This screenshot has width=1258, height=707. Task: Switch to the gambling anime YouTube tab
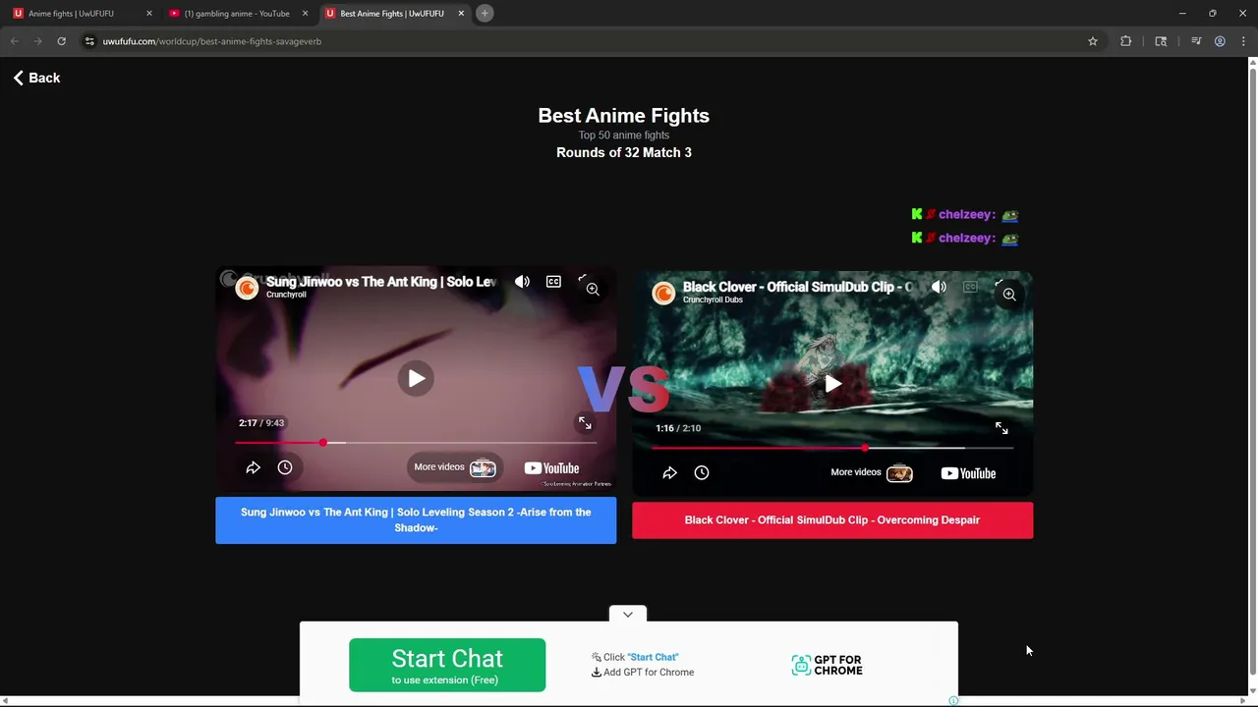[237, 14]
